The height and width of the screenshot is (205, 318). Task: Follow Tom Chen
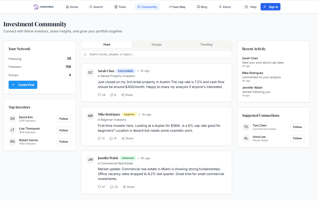point(298,127)
